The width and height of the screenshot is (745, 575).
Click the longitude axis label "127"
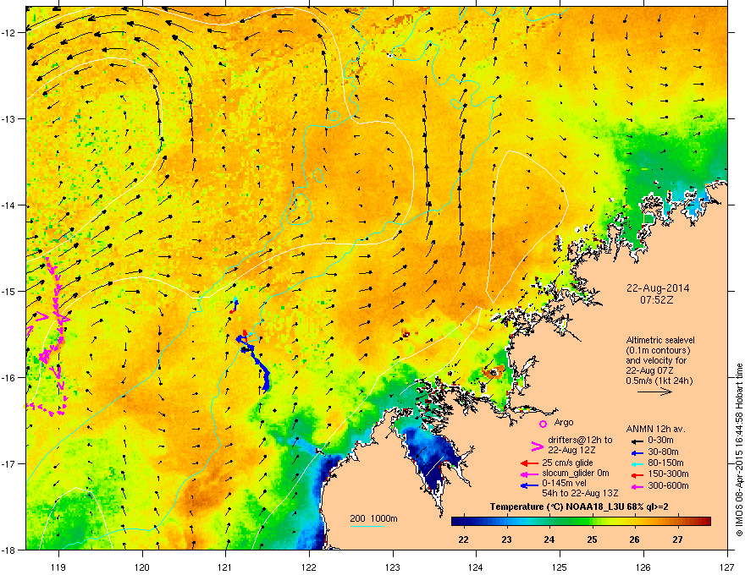[x=727, y=567]
